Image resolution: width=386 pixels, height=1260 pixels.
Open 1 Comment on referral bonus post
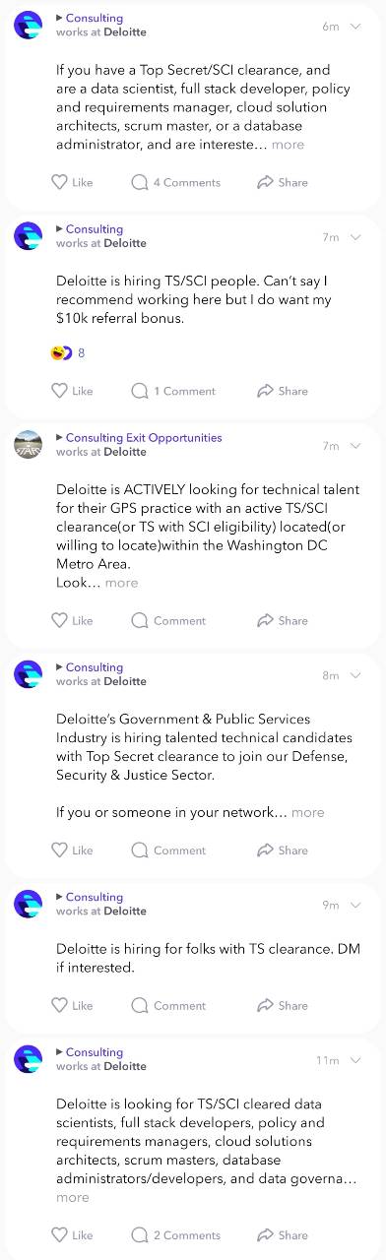[173, 391]
